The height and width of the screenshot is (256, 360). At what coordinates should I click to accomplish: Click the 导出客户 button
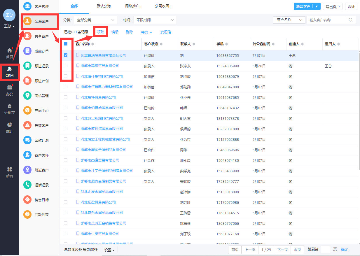coord(333,6)
